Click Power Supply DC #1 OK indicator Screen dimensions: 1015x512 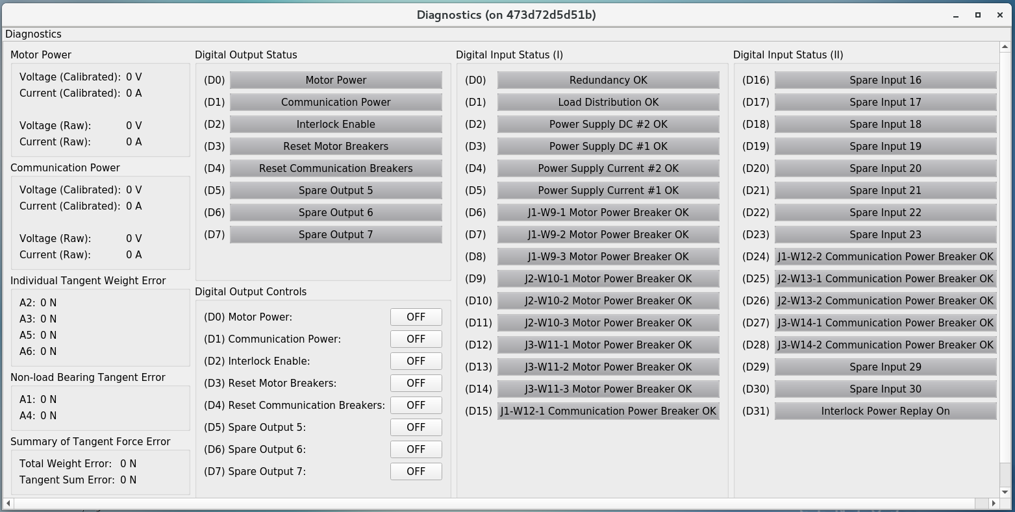pyautogui.click(x=608, y=146)
